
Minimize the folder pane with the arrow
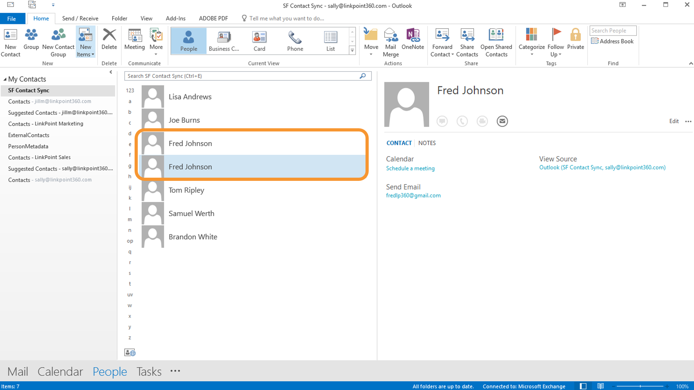tap(111, 72)
